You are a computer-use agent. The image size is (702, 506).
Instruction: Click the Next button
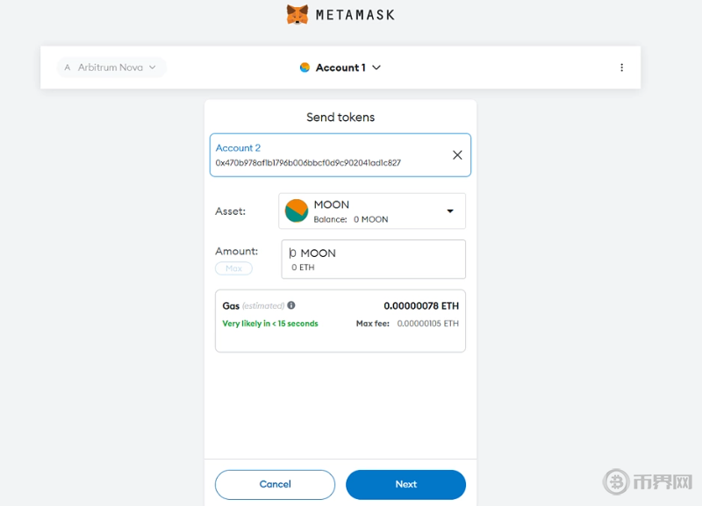pyautogui.click(x=405, y=484)
